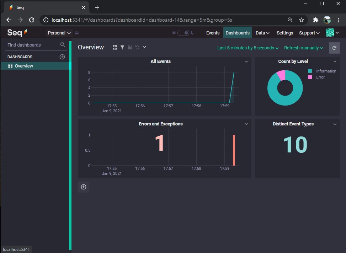The image size is (346, 253).
Task: Go to Settings
Action: point(284,33)
